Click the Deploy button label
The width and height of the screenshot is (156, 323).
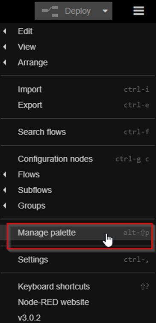click(78, 11)
